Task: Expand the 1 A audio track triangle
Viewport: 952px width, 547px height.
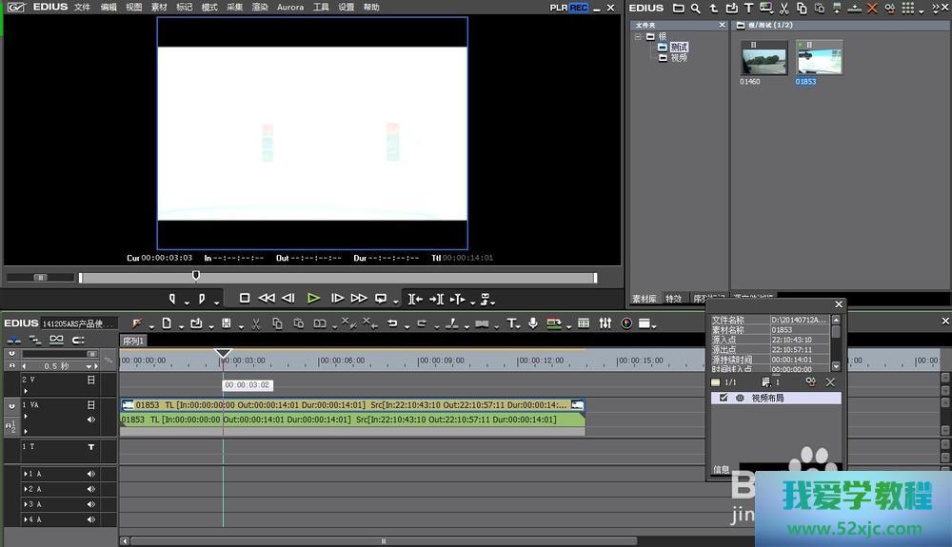Action: click(26, 474)
